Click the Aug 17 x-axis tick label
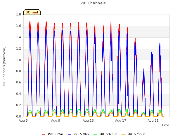The image size is (187, 140). coord(121,120)
